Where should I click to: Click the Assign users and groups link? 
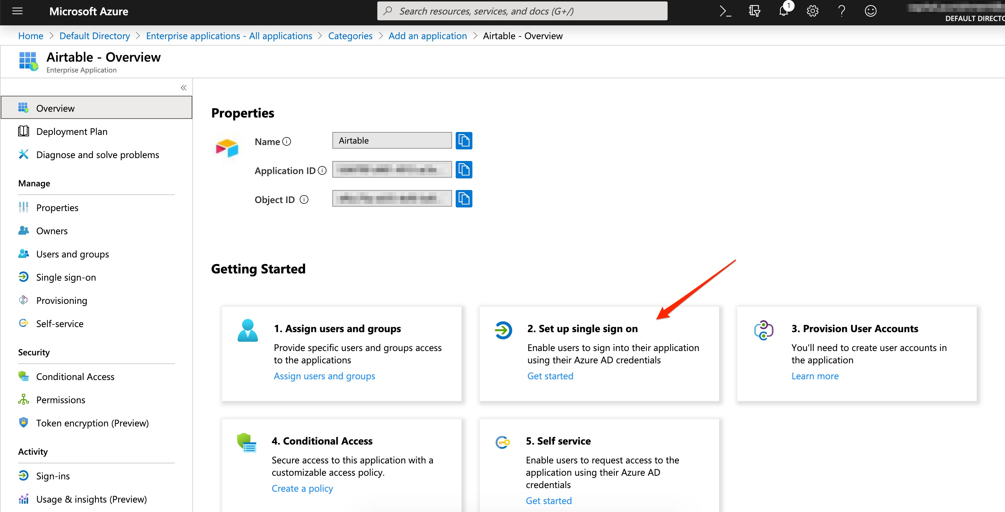coord(324,376)
